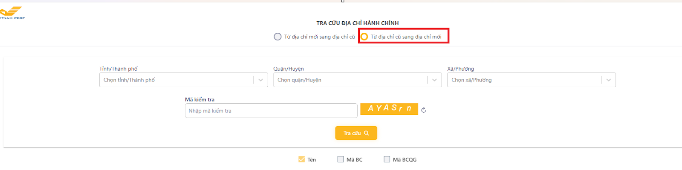Select 'Từ địa chỉ cũ sang địa chỉ mới' option
This screenshot has width=682, height=170.
tap(364, 37)
